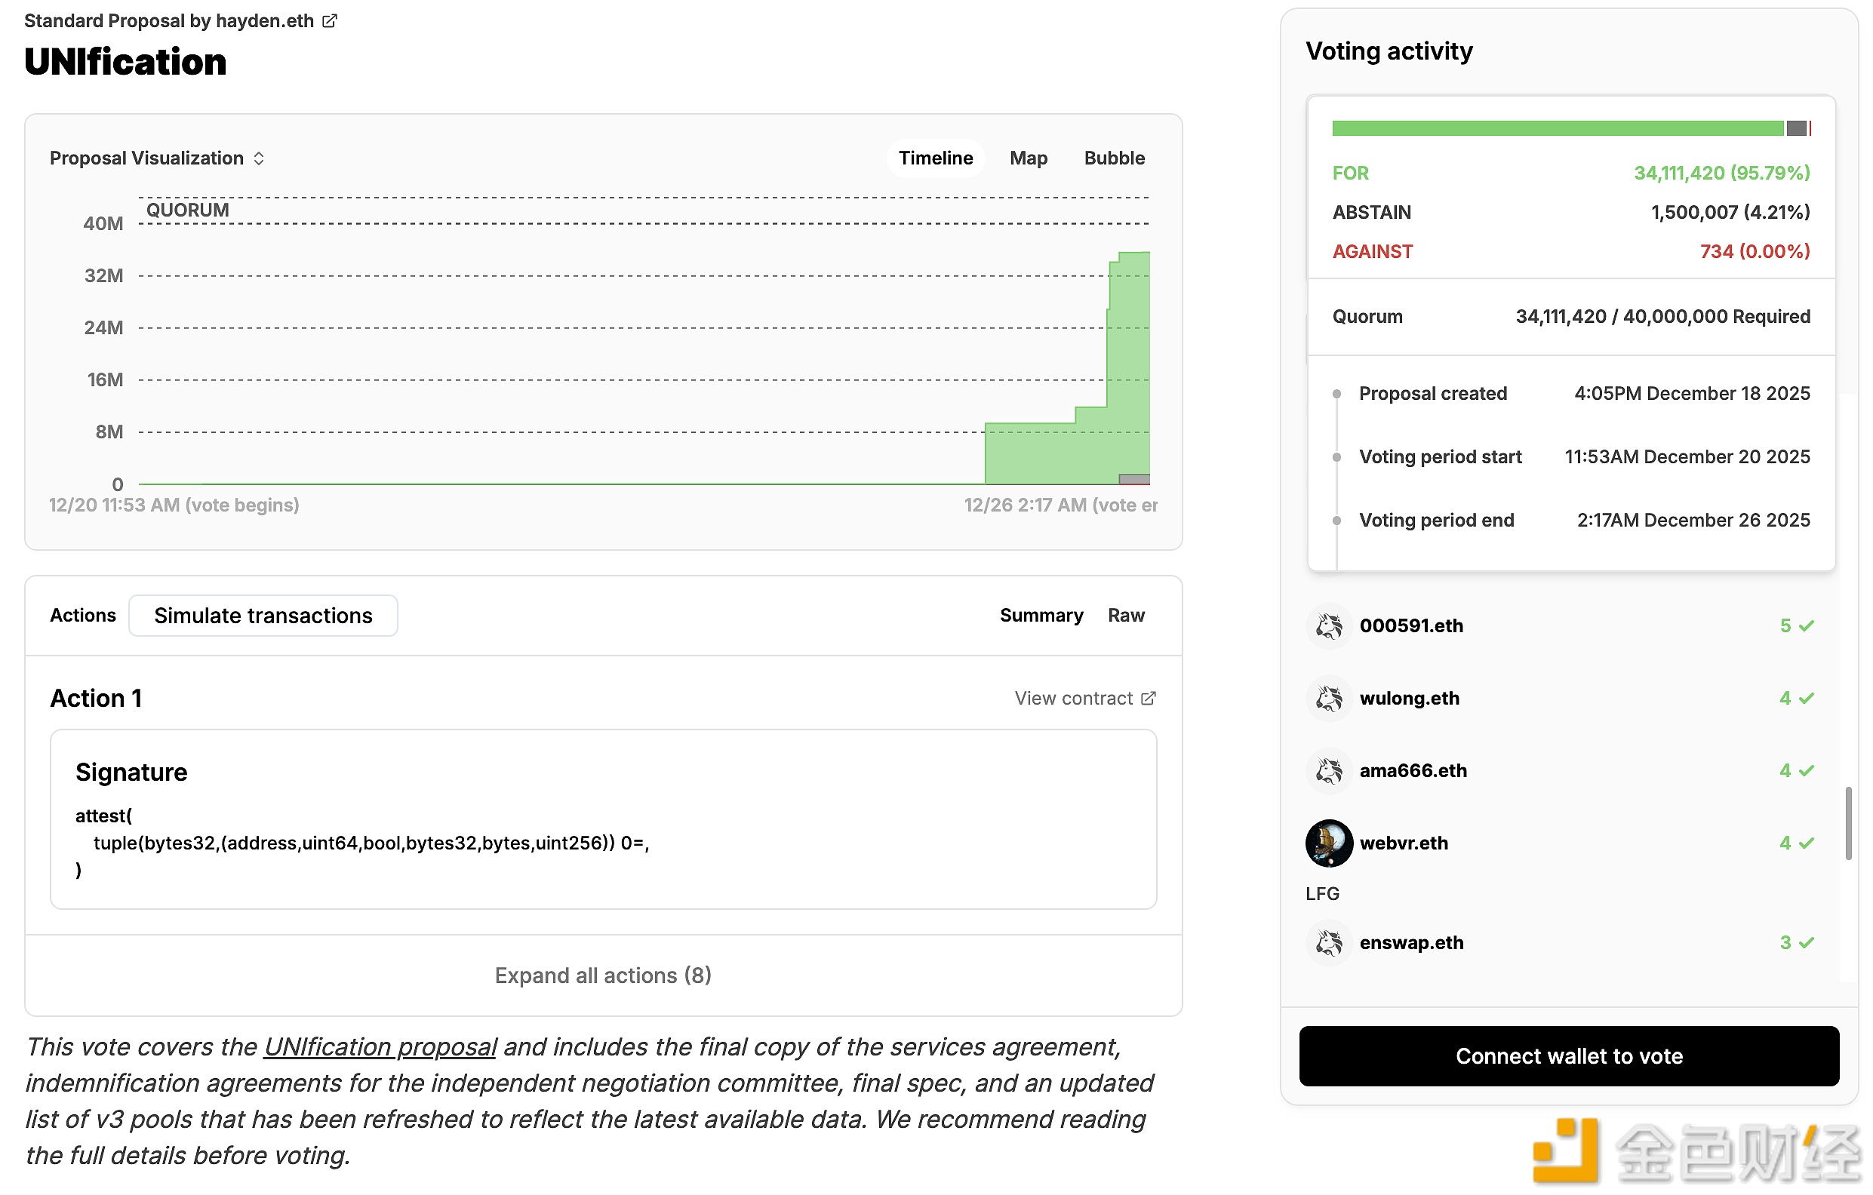Click wulong.eth unicorn avatar
The width and height of the screenshot is (1873, 1195).
(1328, 698)
